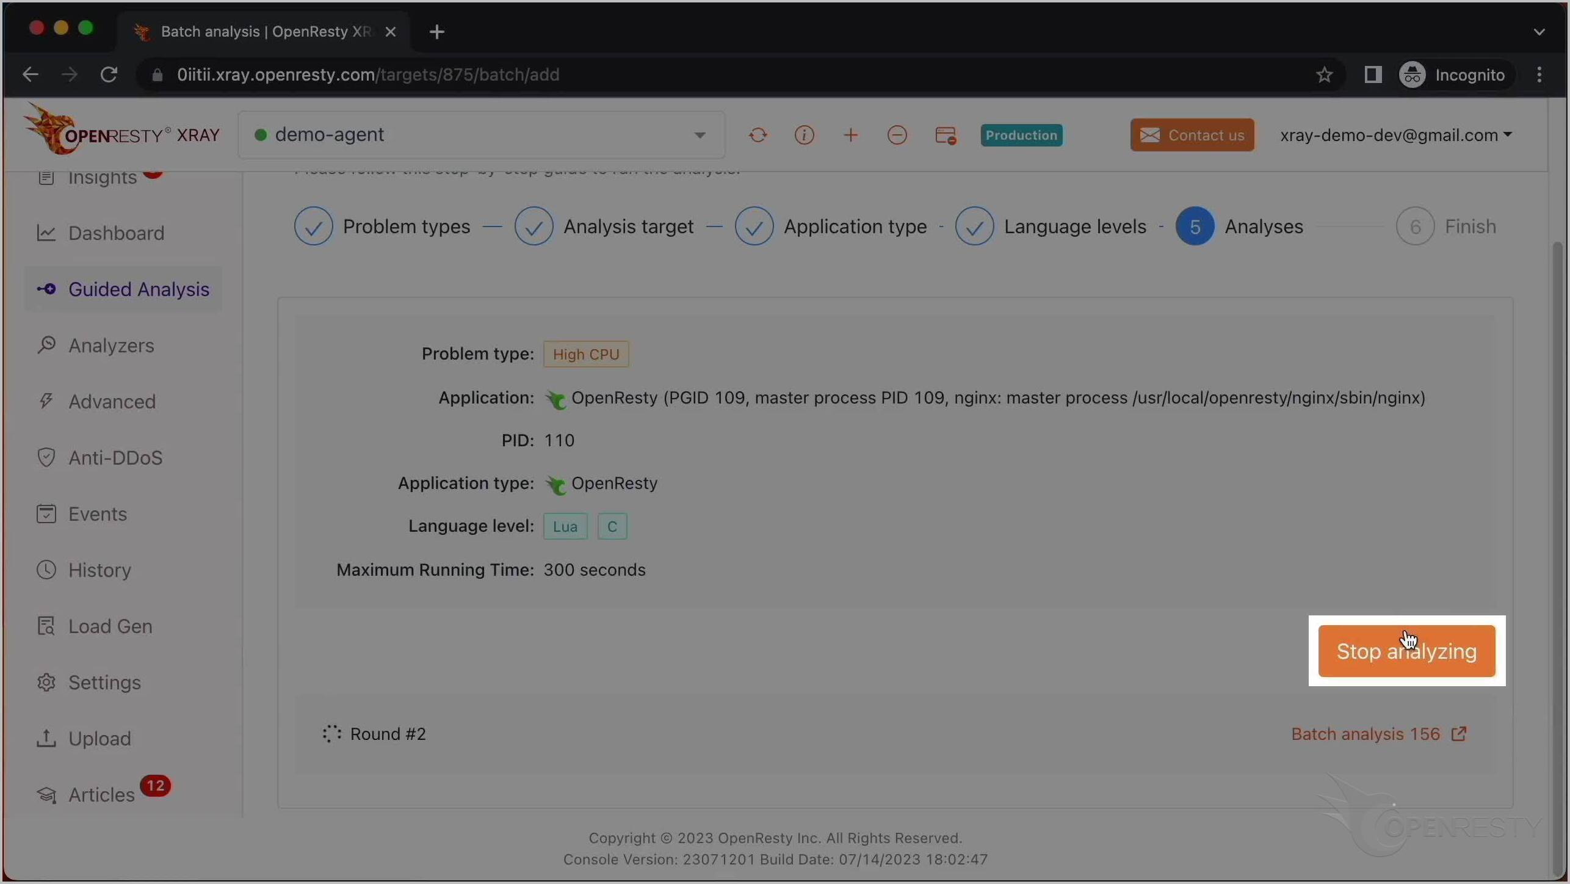1570x884 pixels.
Task: Click the C language level tag
Action: coord(612,526)
